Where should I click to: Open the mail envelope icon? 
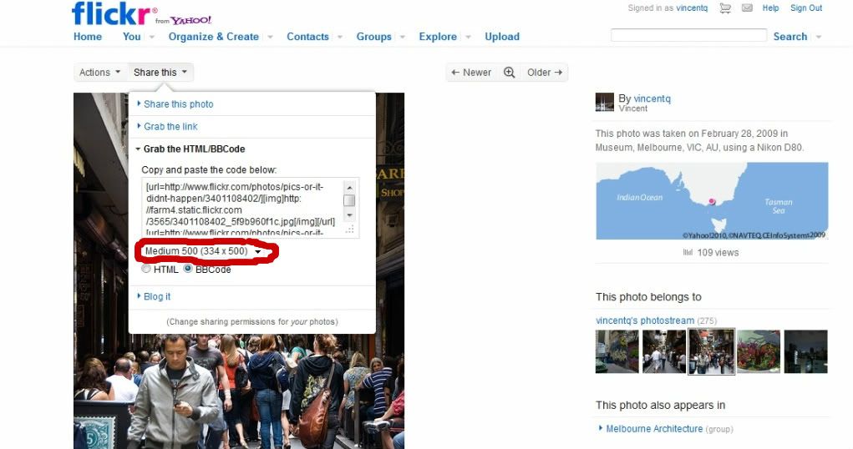747,8
